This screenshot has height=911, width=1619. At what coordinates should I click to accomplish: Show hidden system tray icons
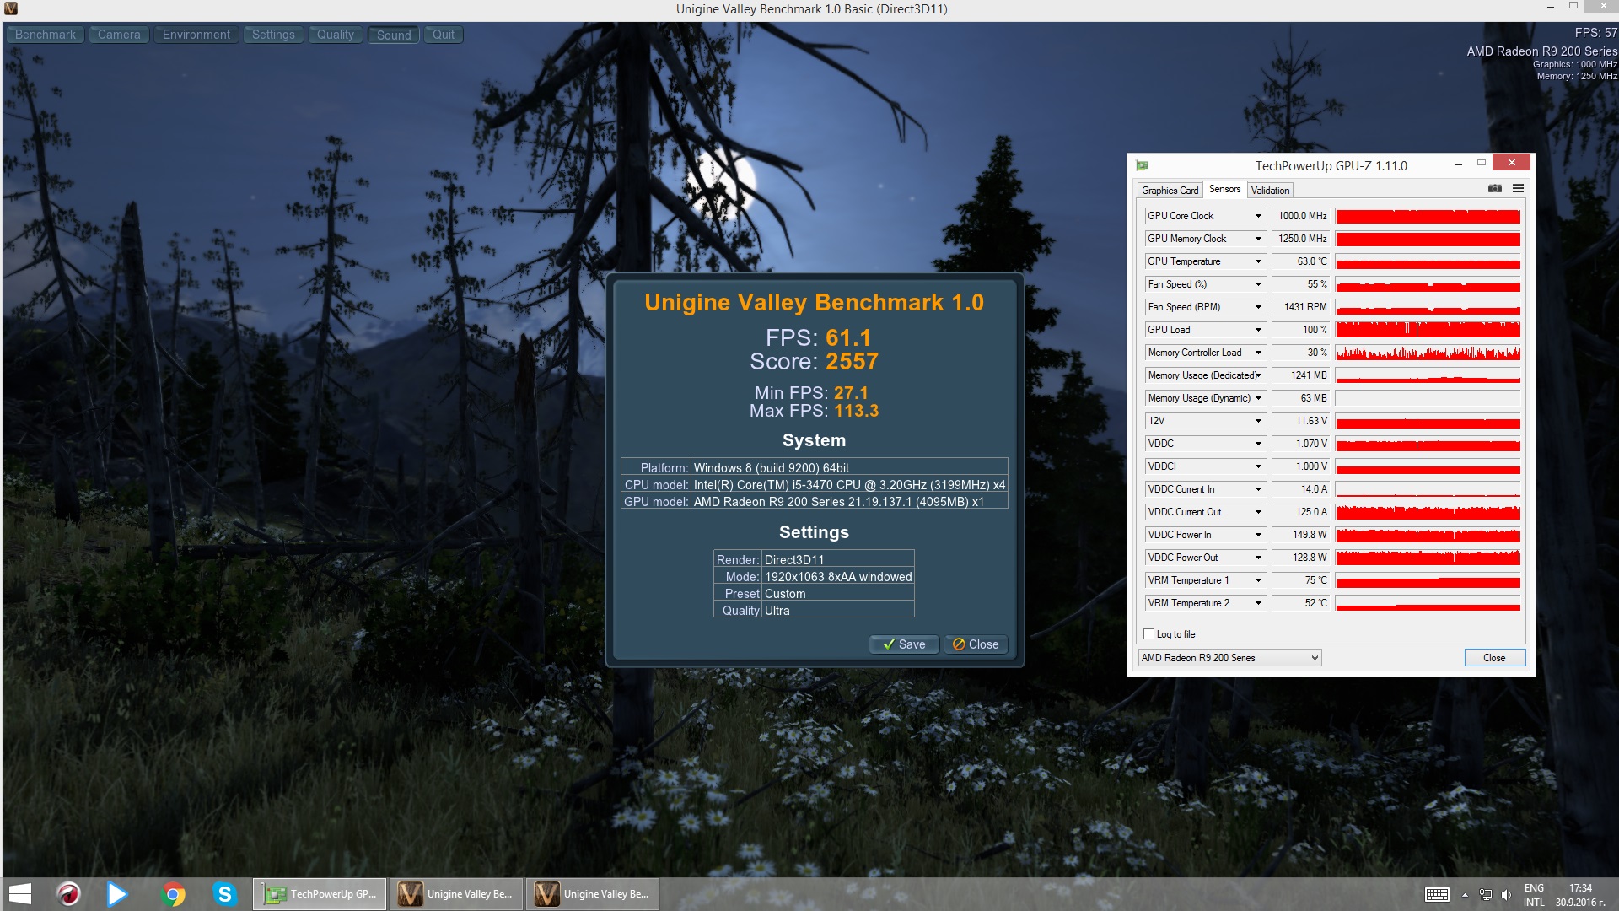click(x=1465, y=895)
